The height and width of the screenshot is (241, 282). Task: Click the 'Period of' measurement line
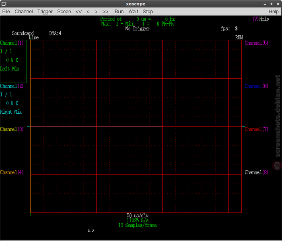tap(138, 19)
